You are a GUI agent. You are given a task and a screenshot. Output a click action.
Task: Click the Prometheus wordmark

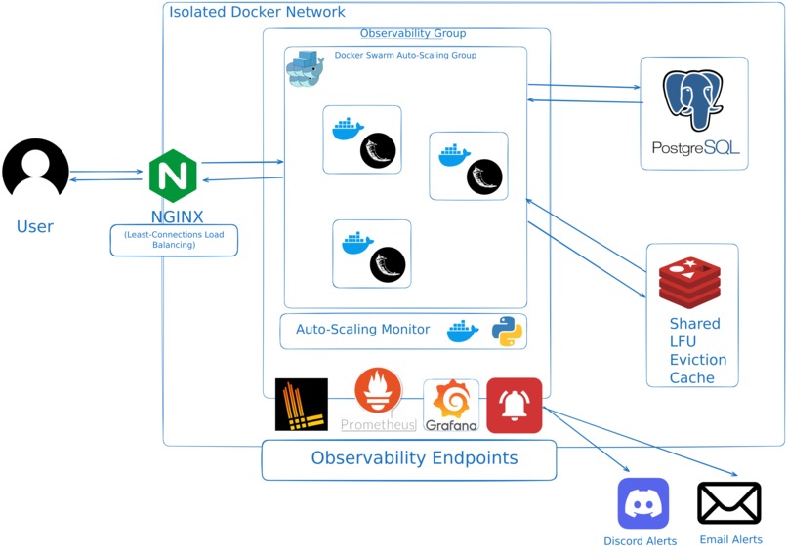pyautogui.click(x=379, y=424)
